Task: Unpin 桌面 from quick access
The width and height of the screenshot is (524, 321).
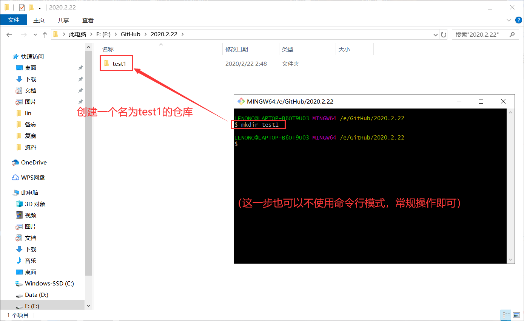Action: 80,67
